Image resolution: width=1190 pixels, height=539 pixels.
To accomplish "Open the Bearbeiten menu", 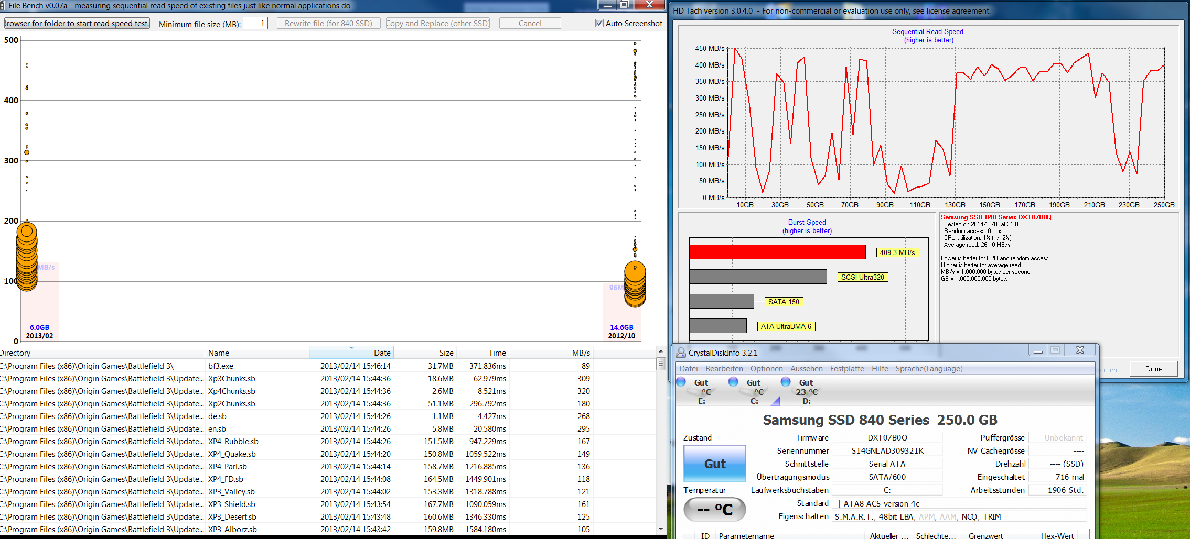I will (724, 369).
